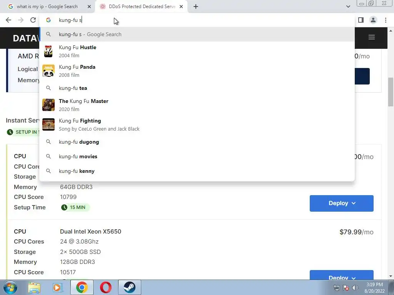Click the '10517' CPU Score value
This screenshot has width=394, height=295.
click(x=68, y=272)
